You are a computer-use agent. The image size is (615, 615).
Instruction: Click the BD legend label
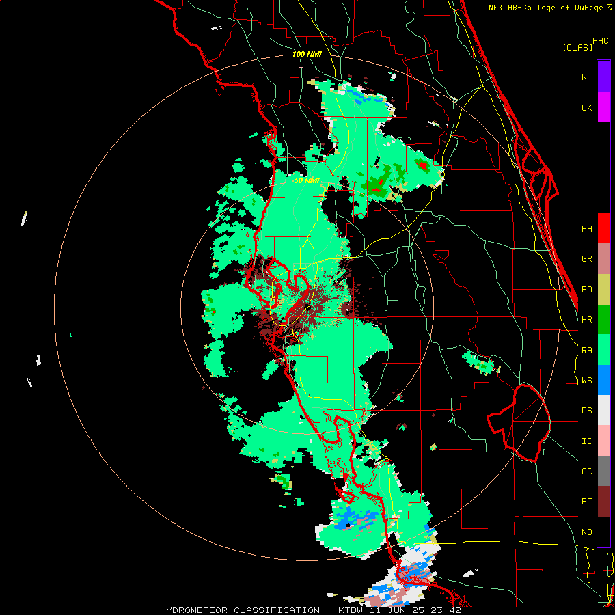[x=586, y=290]
